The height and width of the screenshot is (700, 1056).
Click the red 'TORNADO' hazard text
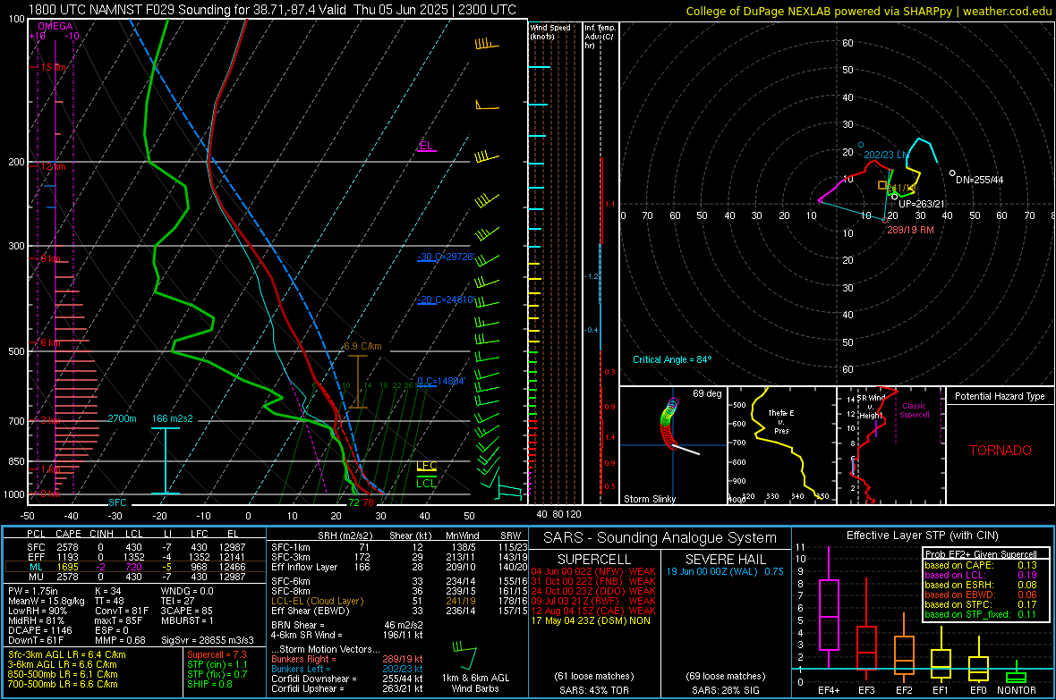point(1001,451)
